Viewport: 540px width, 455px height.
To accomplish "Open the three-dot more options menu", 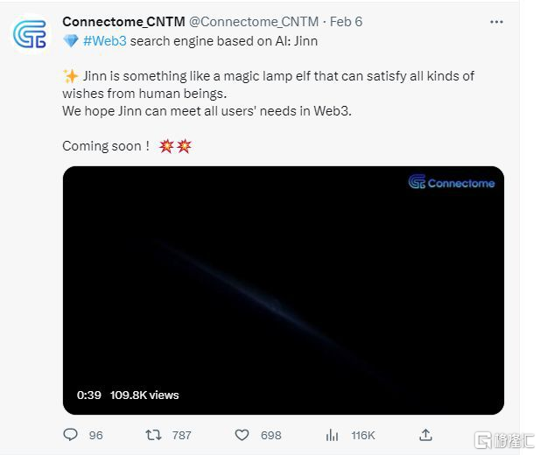I will pos(496,22).
